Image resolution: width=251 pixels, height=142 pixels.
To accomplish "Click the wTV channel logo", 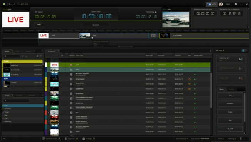I will click(209, 4).
